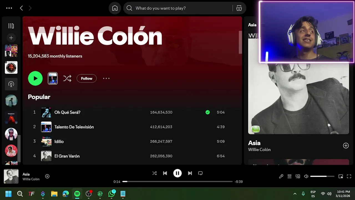Skip to the next track

click(190, 173)
